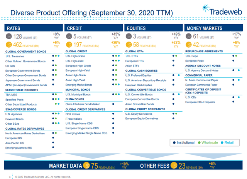Click the Rates volume chart icon
Screen dimensions: 247x179
coord(9,36)
